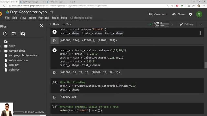Star the Digit_Recognizer notebook
207x116 pixels.
[x=52, y=12]
